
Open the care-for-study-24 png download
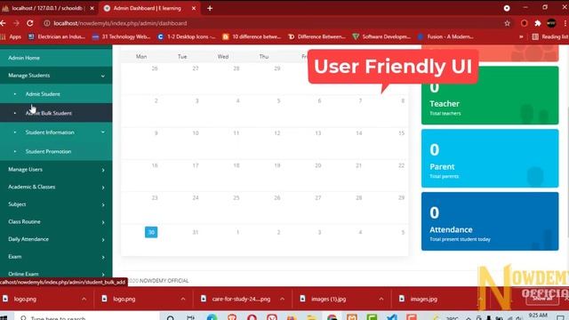click(x=236, y=299)
